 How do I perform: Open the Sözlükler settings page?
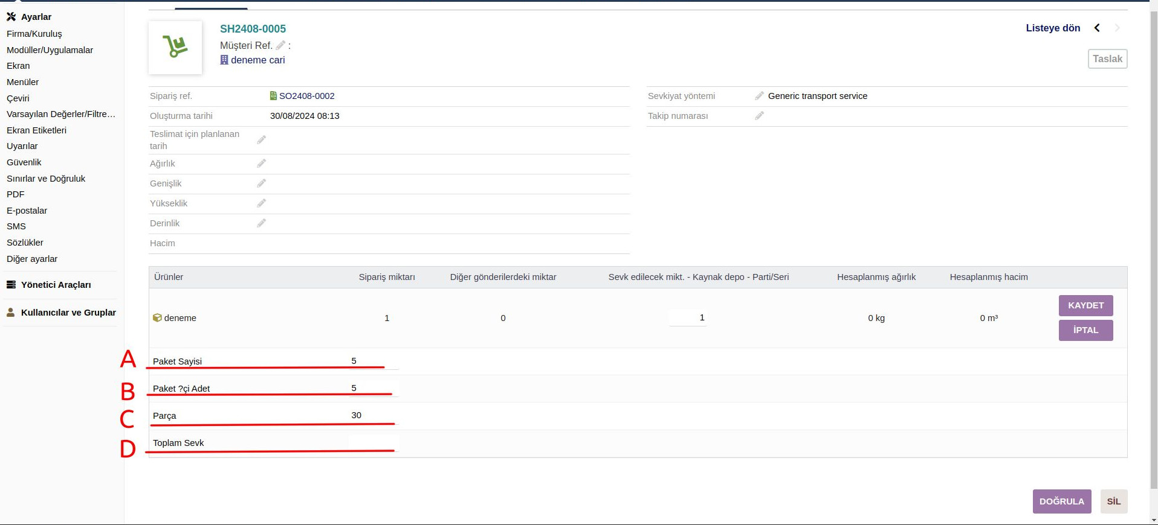pyautogui.click(x=25, y=243)
